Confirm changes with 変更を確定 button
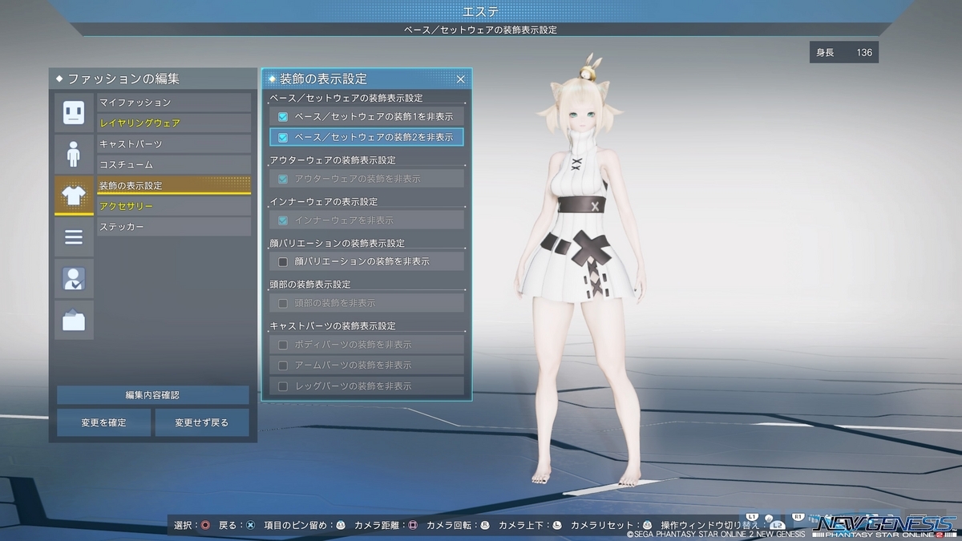Viewport: 962px width, 541px height. (103, 422)
